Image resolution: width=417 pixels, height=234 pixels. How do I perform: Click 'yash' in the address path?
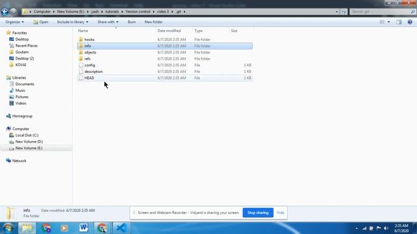pos(94,12)
